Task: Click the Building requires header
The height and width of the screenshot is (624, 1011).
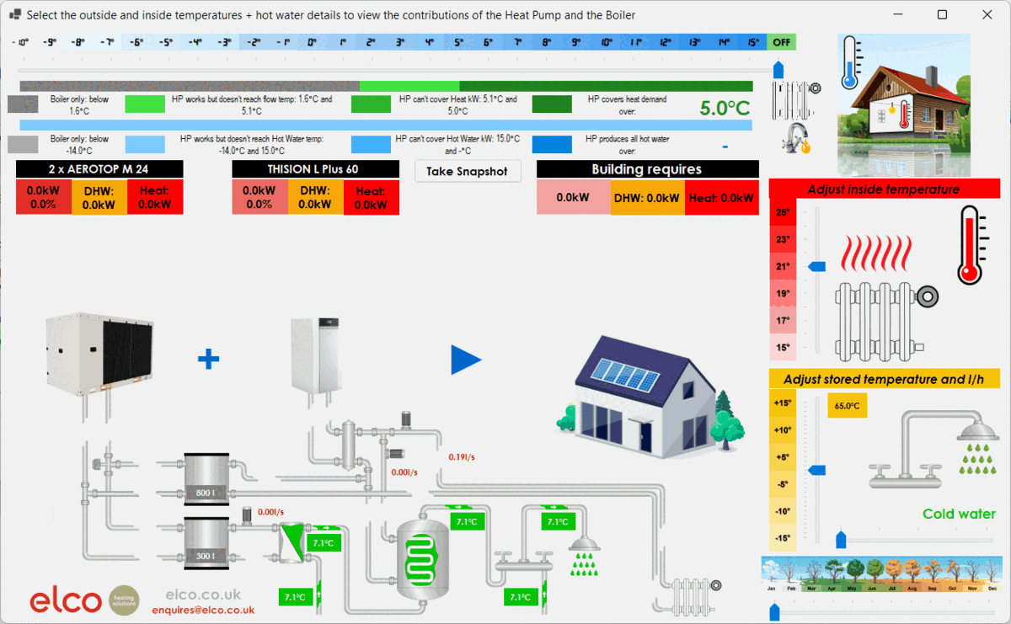Action: [647, 169]
